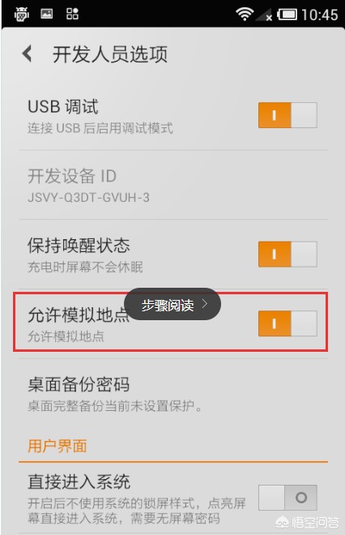Enable the 直接进入系统 switch
The width and height of the screenshot is (345, 535).
click(x=287, y=498)
